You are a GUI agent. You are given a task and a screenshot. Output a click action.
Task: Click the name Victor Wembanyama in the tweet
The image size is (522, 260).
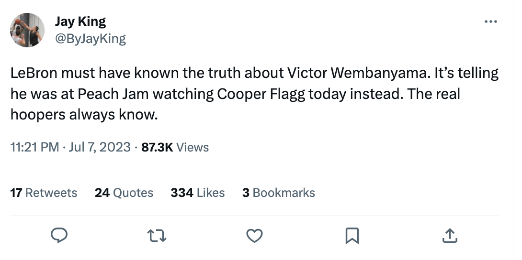pyautogui.click(x=345, y=74)
